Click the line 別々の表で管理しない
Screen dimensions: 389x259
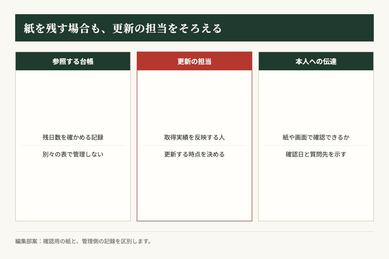pos(73,154)
